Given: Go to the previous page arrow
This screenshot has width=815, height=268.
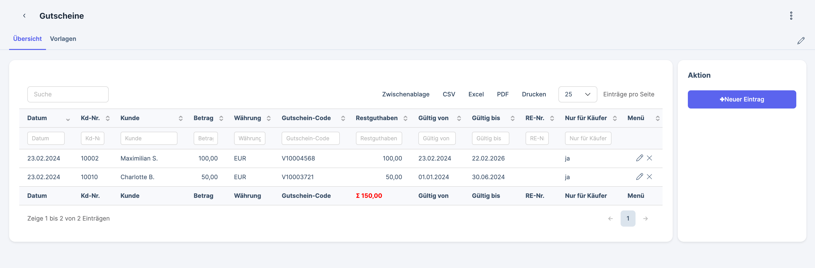Looking at the screenshot, I should point(610,219).
